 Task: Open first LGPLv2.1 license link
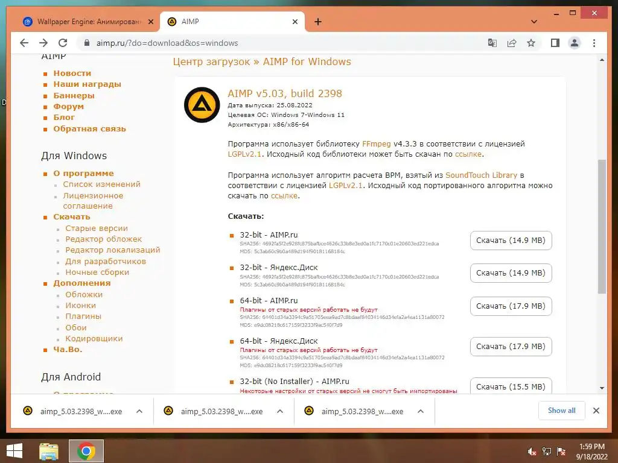click(x=244, y=154)
